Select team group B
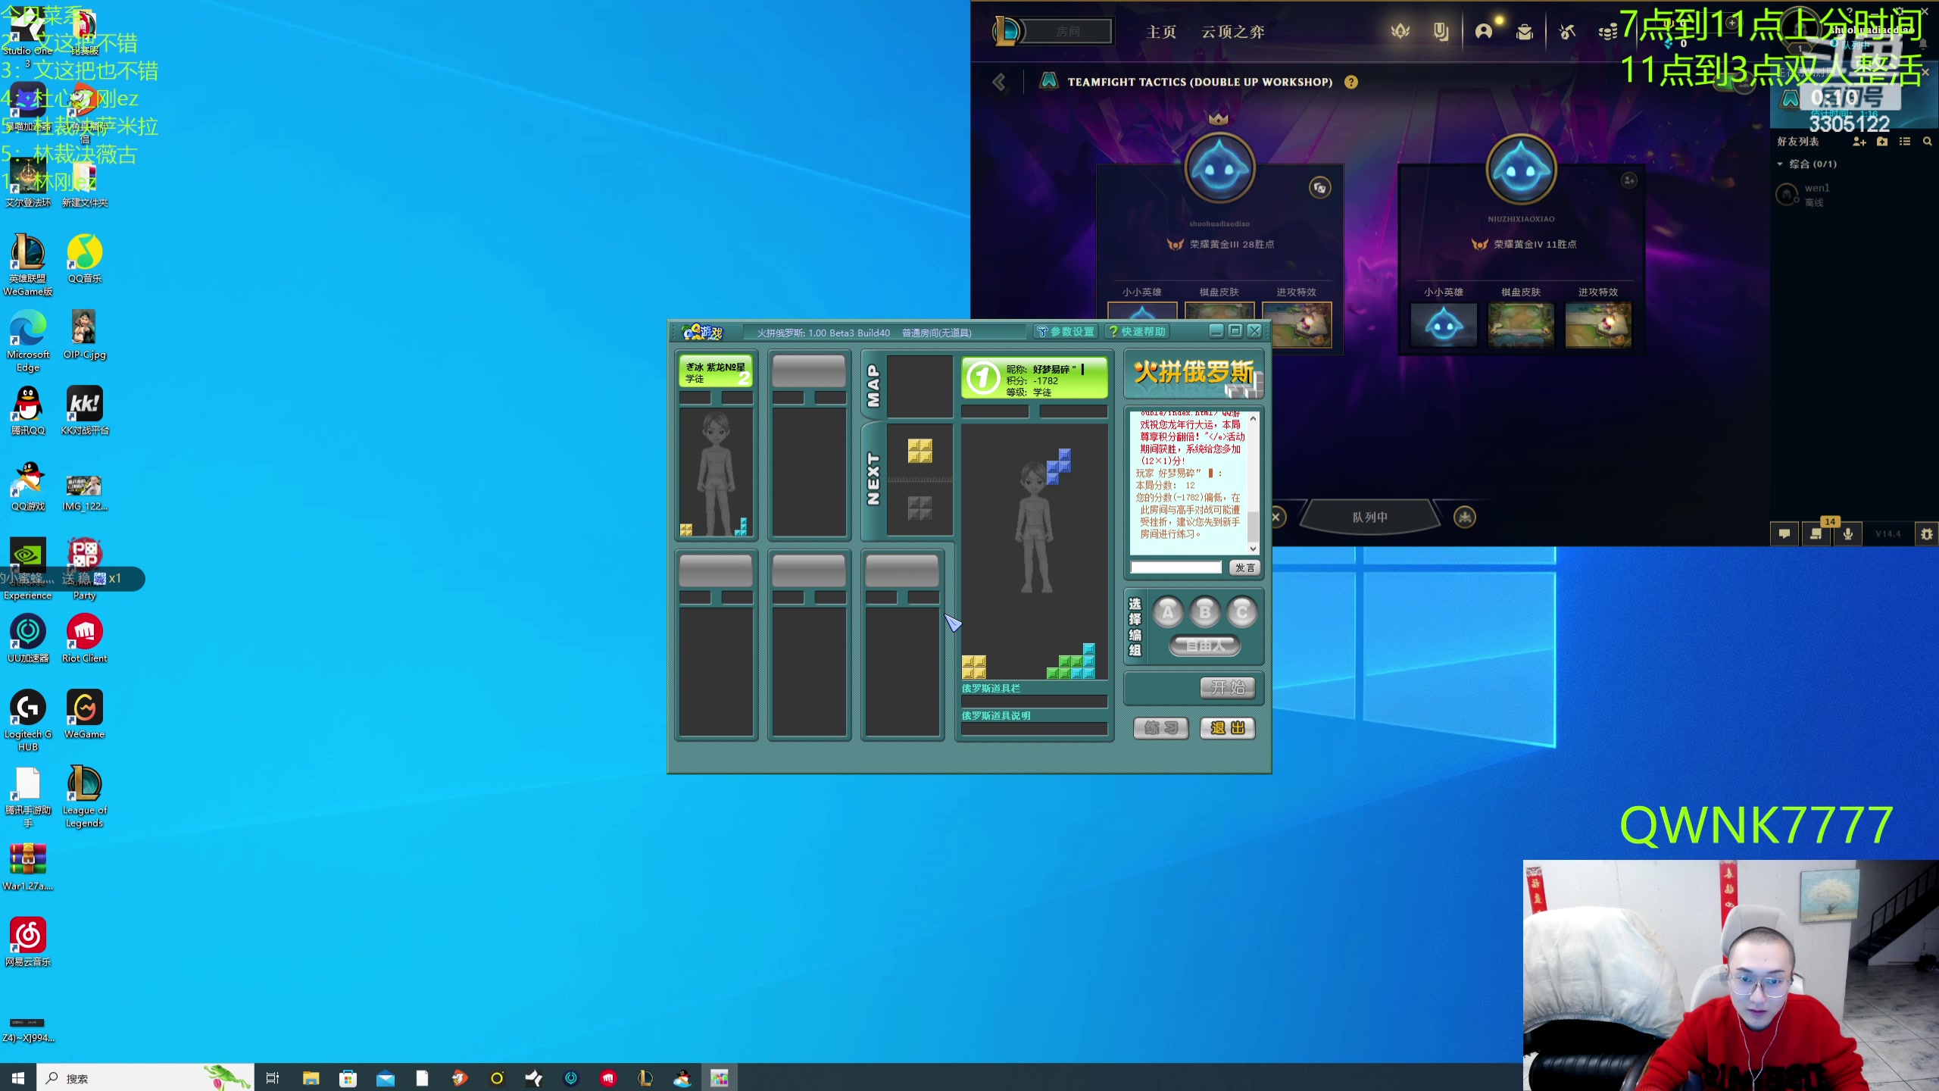 (1205, 612)
